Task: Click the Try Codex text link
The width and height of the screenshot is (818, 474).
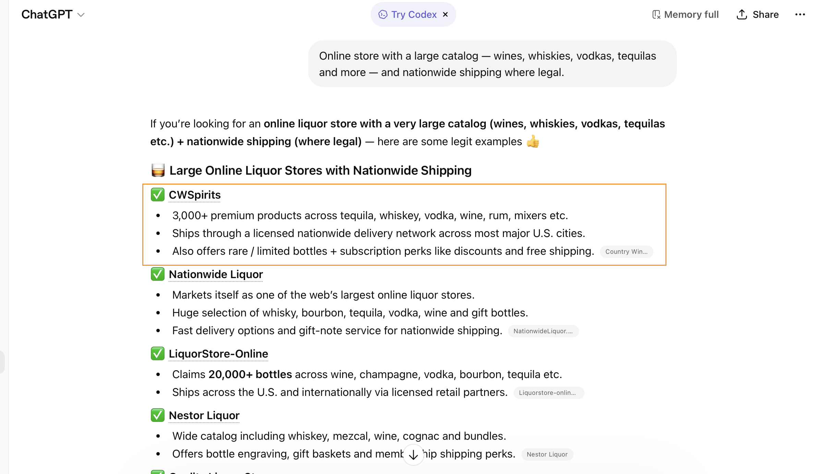Action: click(414, 14)
